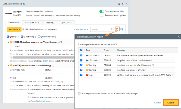Collapse the C9000B Interface Live Status group
This screenshot has width=181, height=109.
coord(8,66)
